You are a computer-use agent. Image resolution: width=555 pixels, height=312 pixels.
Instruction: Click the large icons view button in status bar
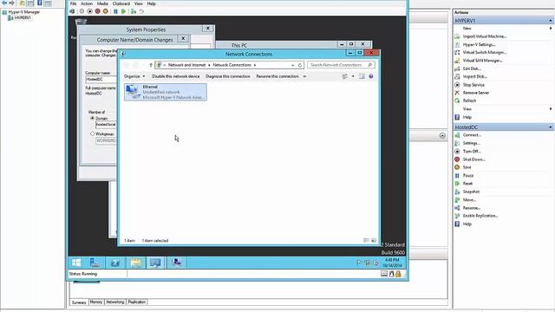(374, 241)
